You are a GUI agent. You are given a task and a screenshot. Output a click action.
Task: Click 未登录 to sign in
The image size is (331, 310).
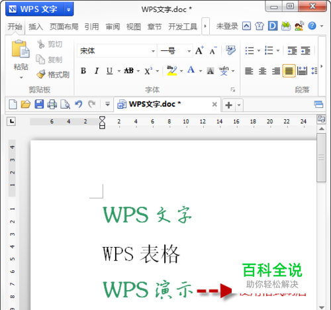coord(227,26)
